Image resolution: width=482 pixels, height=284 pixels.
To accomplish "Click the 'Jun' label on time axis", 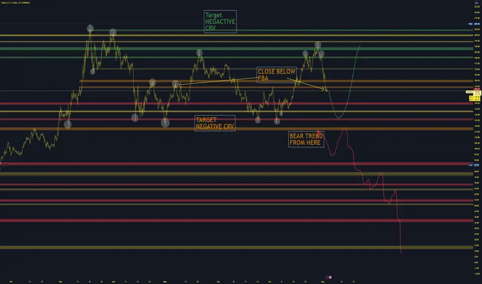I will (x=218, y=281).
